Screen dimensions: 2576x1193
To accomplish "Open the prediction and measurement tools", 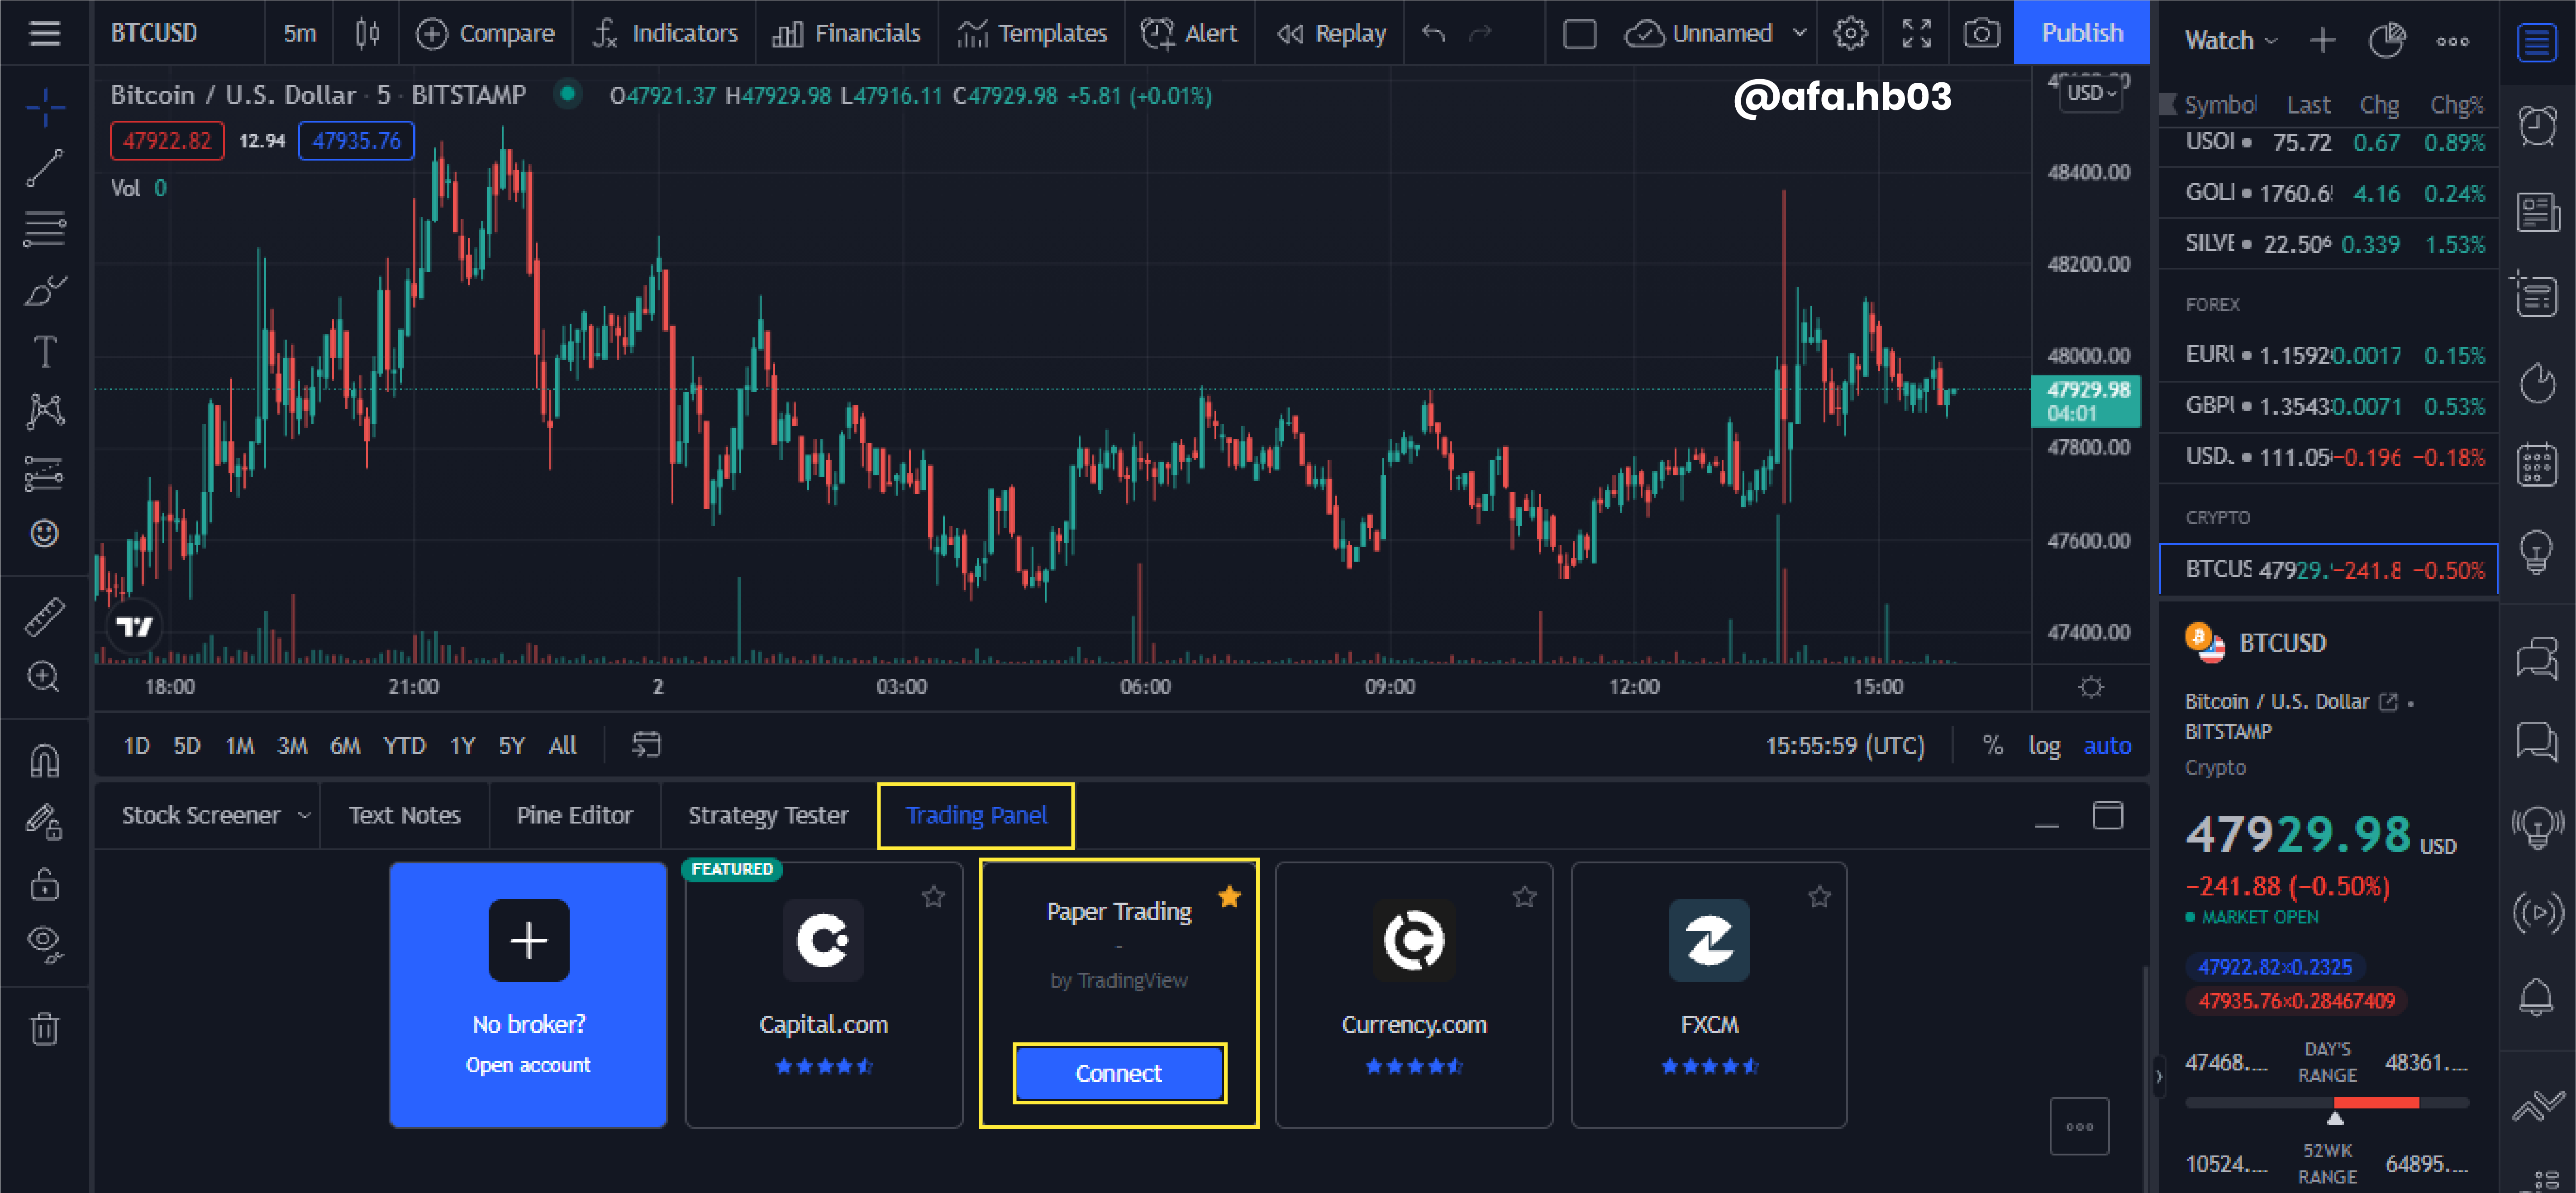I will pyautogui.click(x=44, y=473).
